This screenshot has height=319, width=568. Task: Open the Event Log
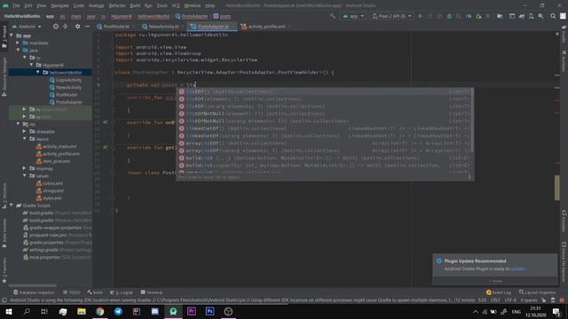(499, 292)
